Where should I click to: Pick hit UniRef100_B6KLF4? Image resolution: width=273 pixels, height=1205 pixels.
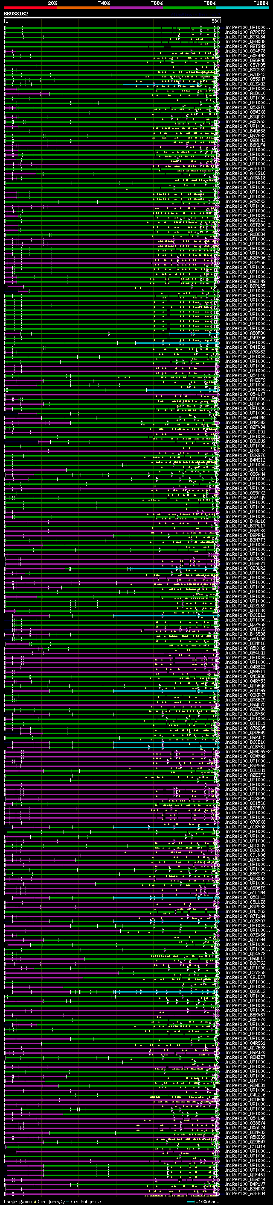coord(245,145)
